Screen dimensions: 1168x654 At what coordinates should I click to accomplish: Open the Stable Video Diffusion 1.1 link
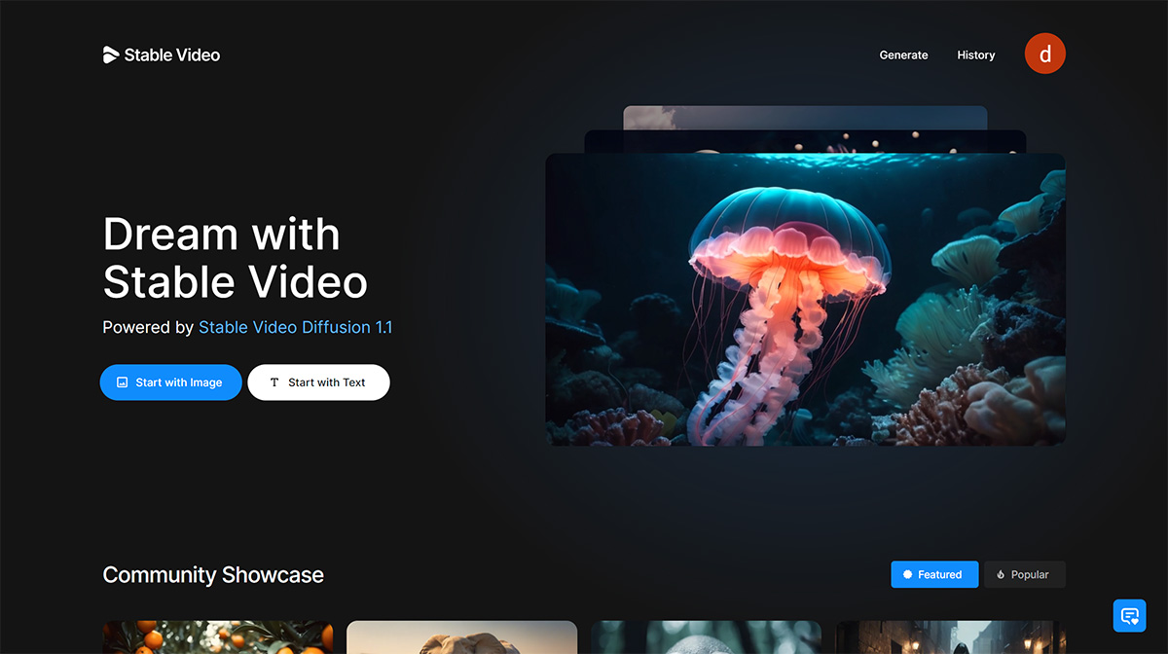pyautogui.click(x=295, y=327)
